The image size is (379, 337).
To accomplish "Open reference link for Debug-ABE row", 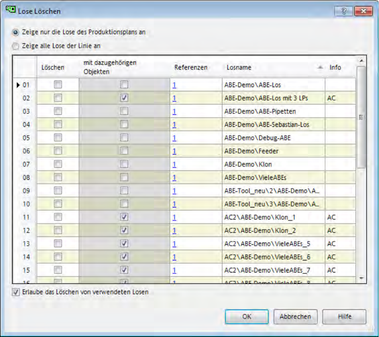I will (174, 138).
